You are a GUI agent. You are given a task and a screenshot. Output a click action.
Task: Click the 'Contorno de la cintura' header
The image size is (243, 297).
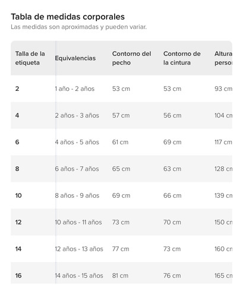pos(182,58)
